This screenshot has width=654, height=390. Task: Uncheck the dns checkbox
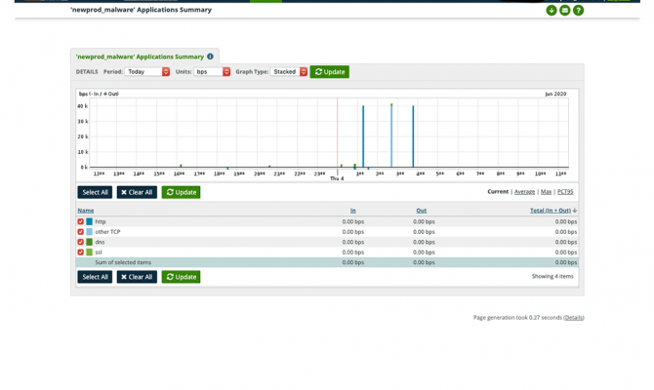pyautogui.click(x=80, y=242)
